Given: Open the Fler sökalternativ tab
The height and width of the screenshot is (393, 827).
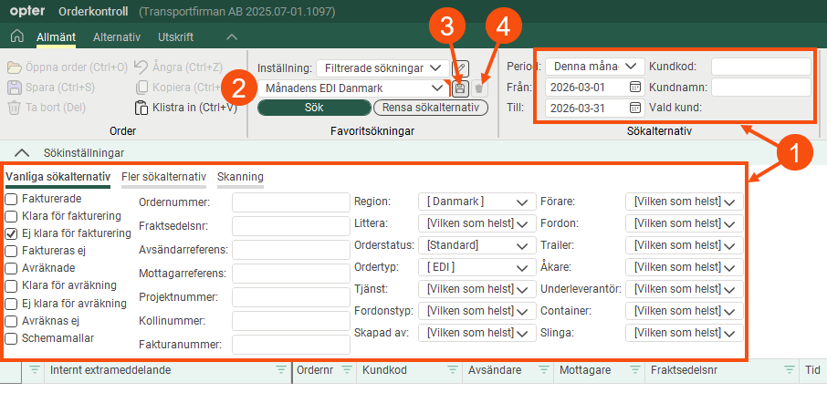Looking at the screenshot, I should (x=163, y=176).
